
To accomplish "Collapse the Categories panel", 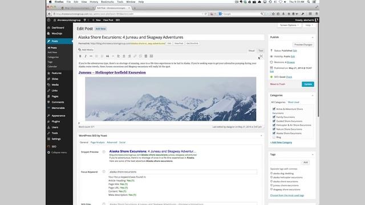I will coord(313,96).
